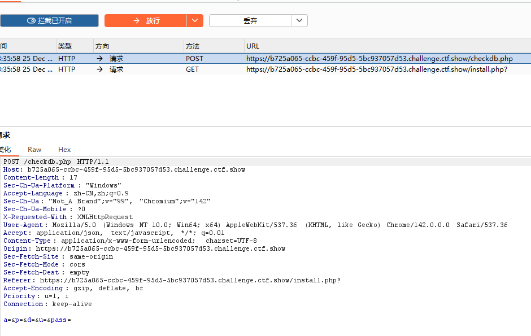
Task: Sort by the 方向 column header
Action: click(x=102, y=46)
